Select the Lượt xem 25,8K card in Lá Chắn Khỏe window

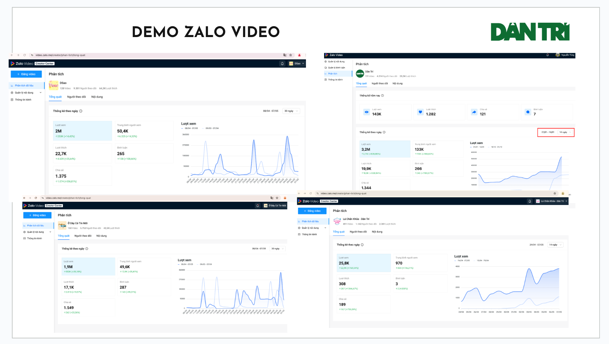click(364, 263)
